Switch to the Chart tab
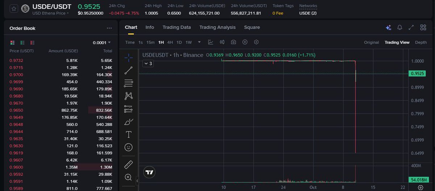The height and width of the screenshot is (191, 435). point(131,27)
